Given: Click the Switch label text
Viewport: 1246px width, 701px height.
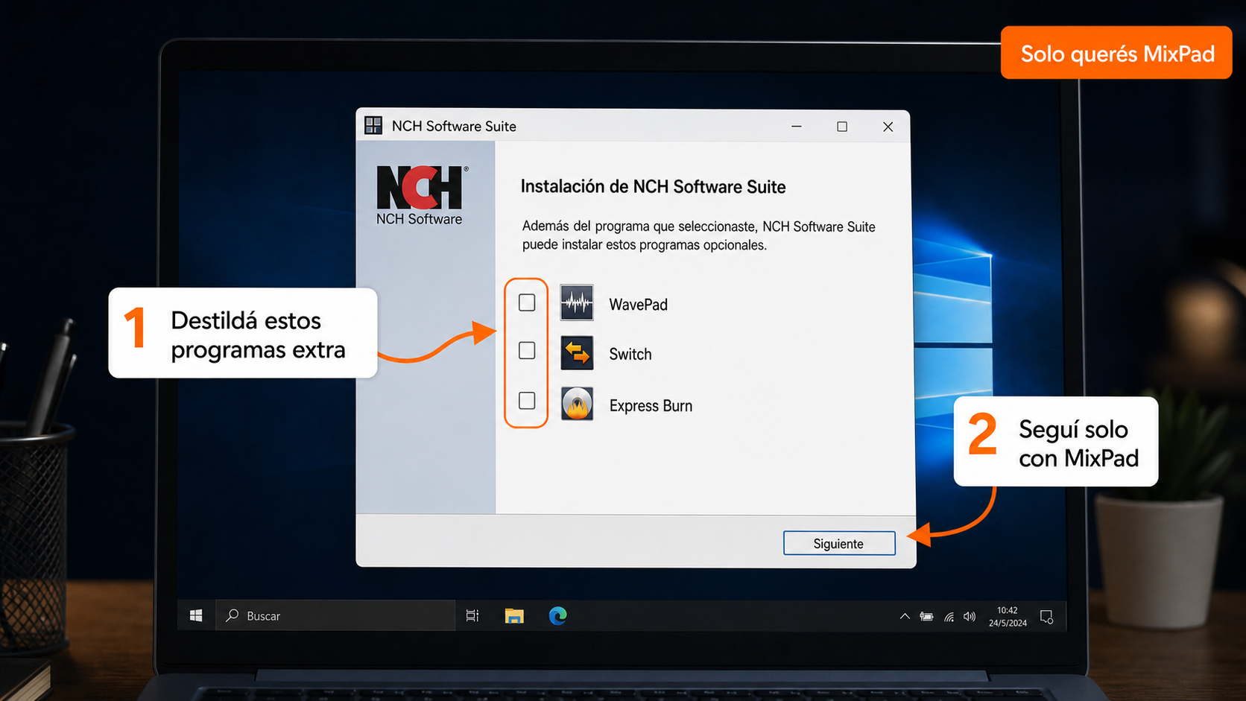Looking at the screenshot, I should coord(630,355).
